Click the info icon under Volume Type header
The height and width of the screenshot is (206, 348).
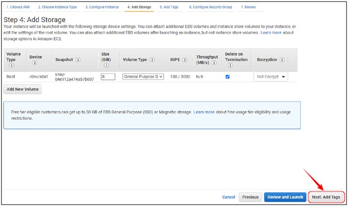tap(11, 65)
